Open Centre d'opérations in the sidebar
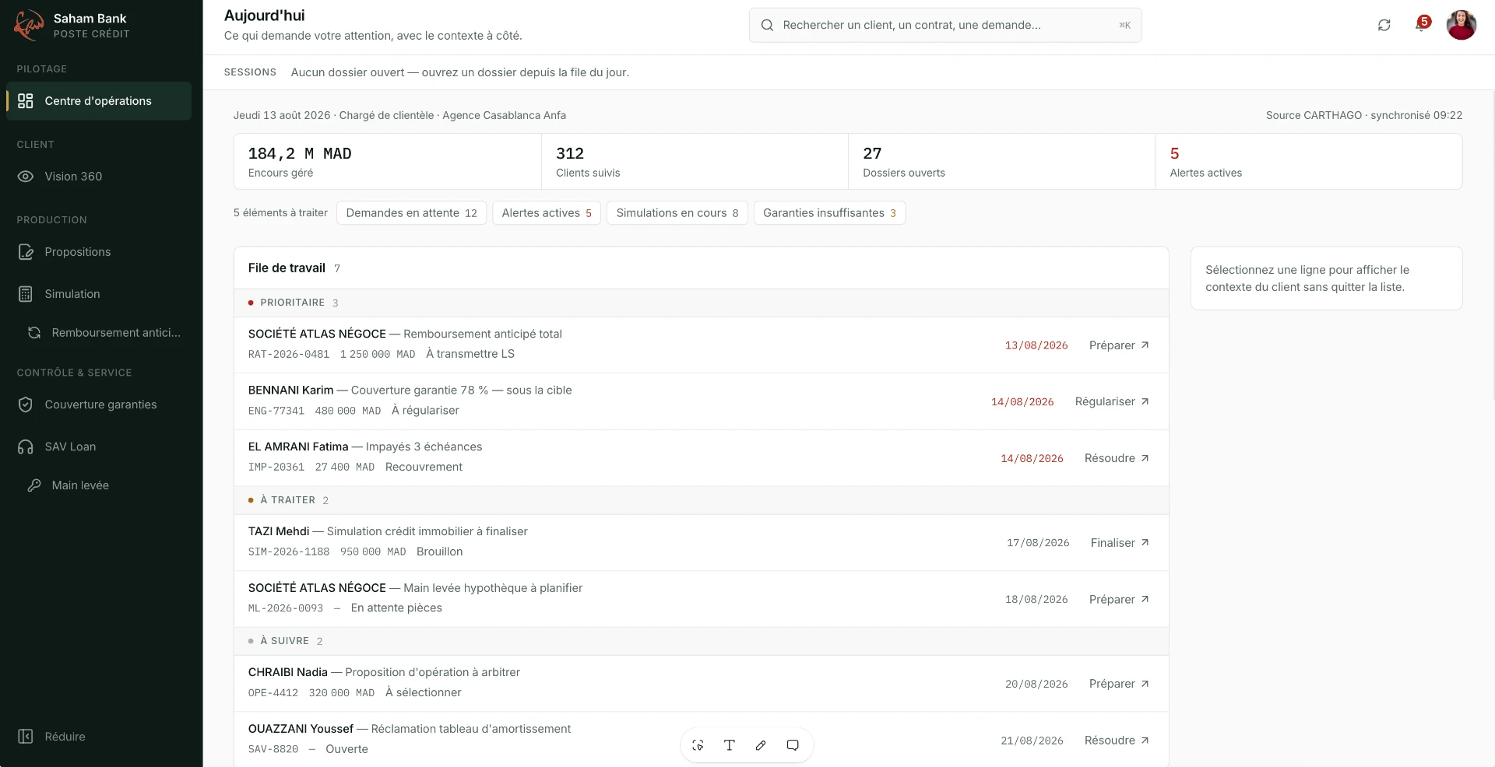Viewport: 1495px width, 767px height. click(98, 101)
